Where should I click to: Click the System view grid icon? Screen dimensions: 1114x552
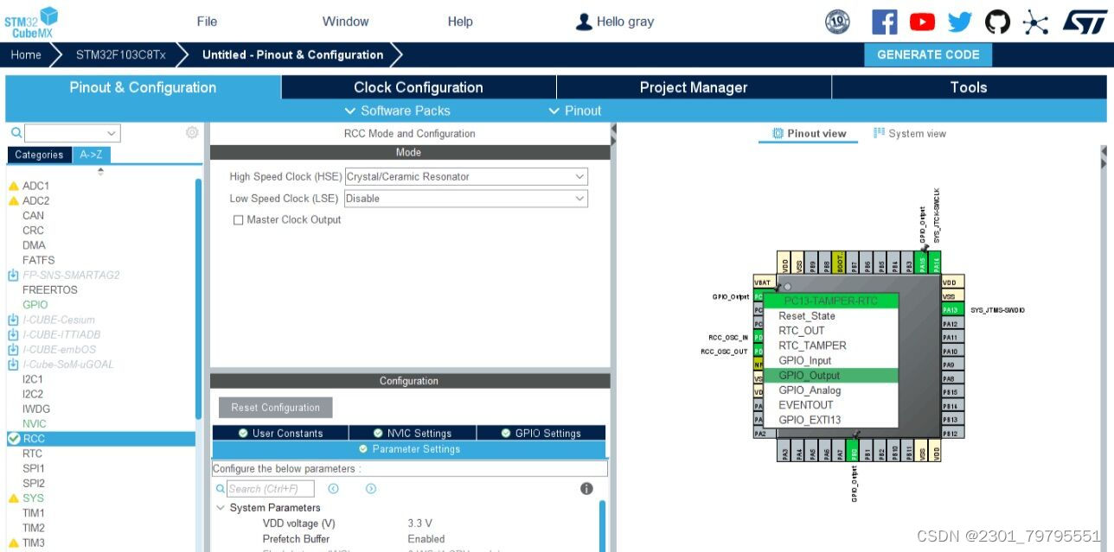pos(879,133)
